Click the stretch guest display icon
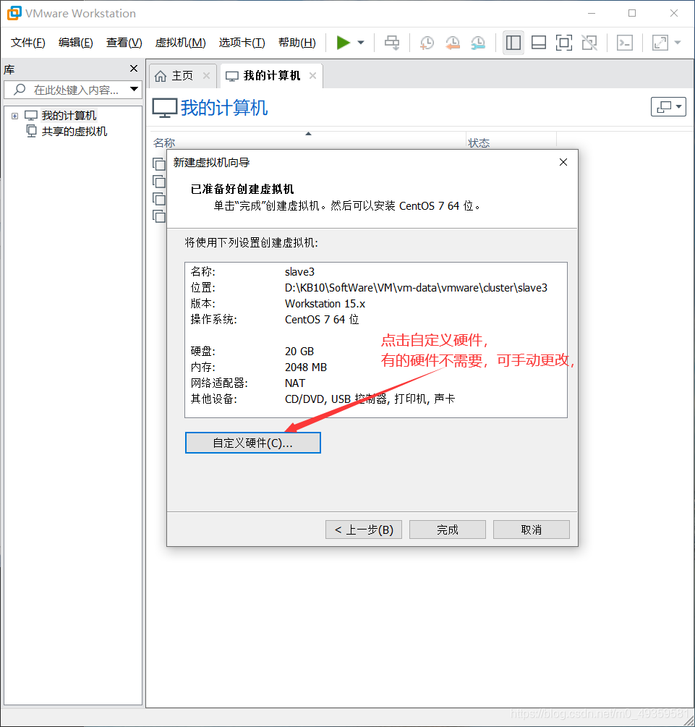 (x=660, y=43)
